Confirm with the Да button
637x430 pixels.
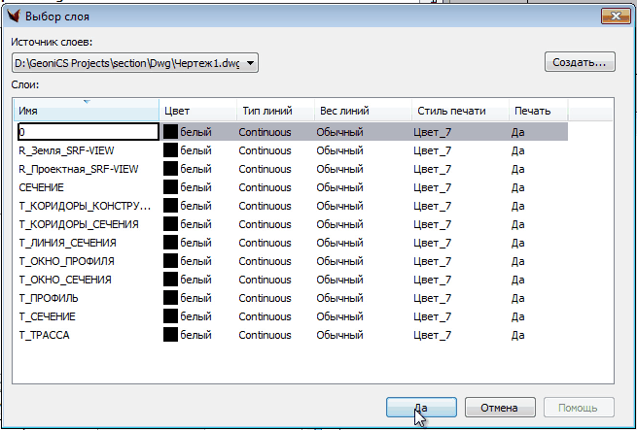(x=420, y=408)
